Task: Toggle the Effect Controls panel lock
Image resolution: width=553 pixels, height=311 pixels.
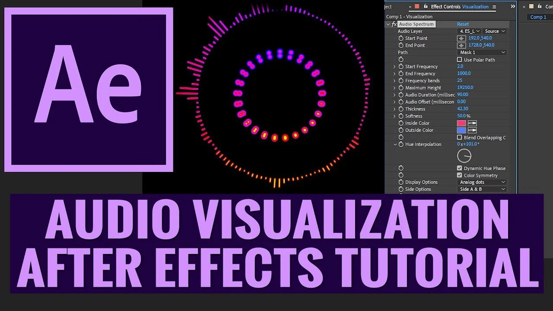Action: (426, 6)
